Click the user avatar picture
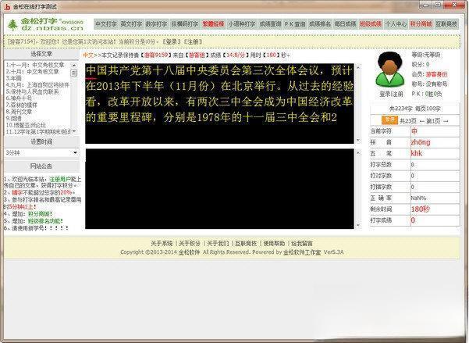Image resolution: width=469 pixels, height=343 pixels. point(389,70)
